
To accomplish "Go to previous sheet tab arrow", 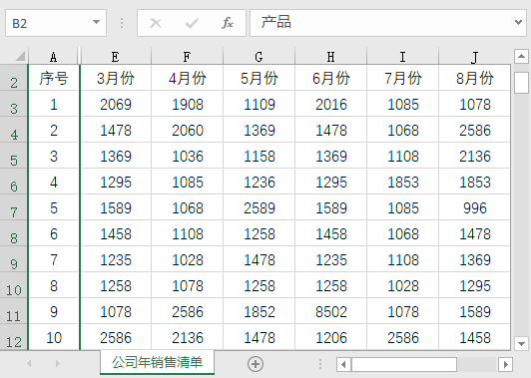I will click(29, 364).
